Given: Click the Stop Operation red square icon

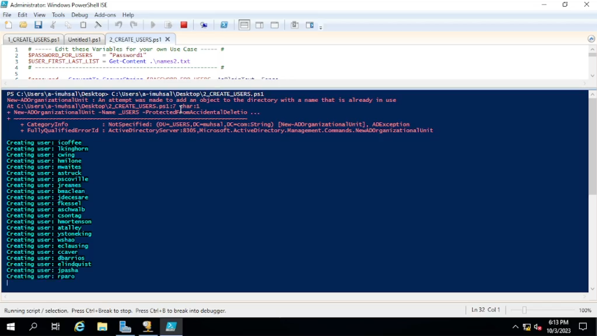Looking at the screenshot, I should pyautogui.click(x=184, y=25).
